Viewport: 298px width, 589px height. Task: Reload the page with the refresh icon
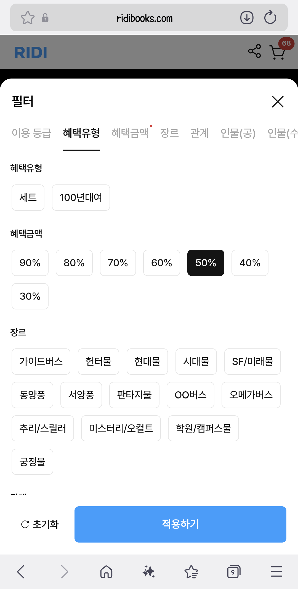[x=270, y=18]
